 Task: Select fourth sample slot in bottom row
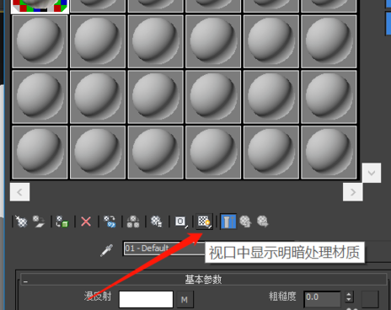[x=213, y=152]
